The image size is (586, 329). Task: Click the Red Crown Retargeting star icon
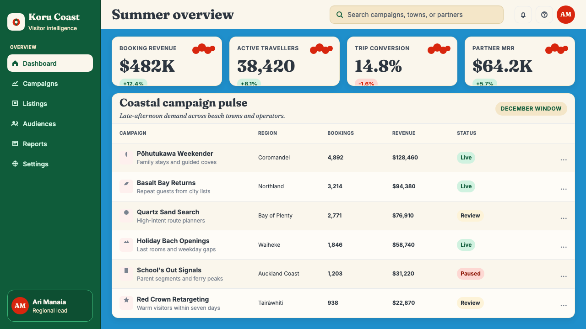tap(126, 303)
